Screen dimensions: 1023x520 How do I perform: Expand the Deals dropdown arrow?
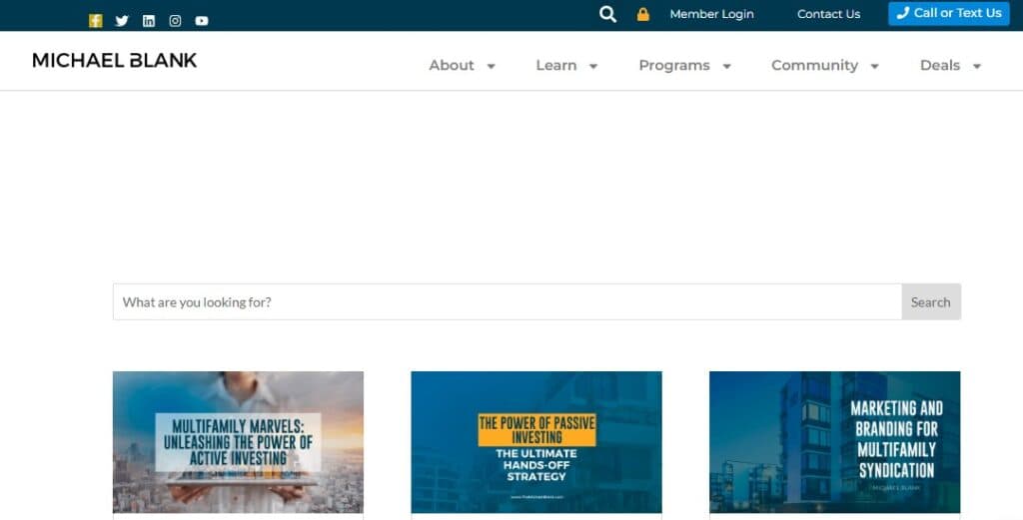[x=977, y=66]
